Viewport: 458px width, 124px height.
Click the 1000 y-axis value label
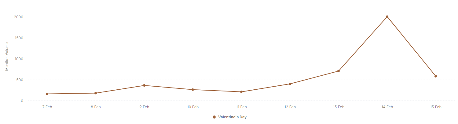[x=19, y=59]
